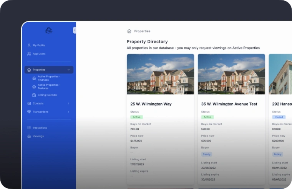Open 25 W. Wilmington Way listing title
This screenshot has height=189, width=292.
151,104
